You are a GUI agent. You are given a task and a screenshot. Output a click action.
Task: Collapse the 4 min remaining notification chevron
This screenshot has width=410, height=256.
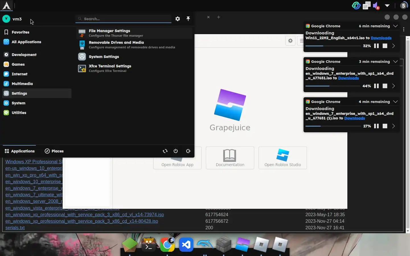(395, 102)
